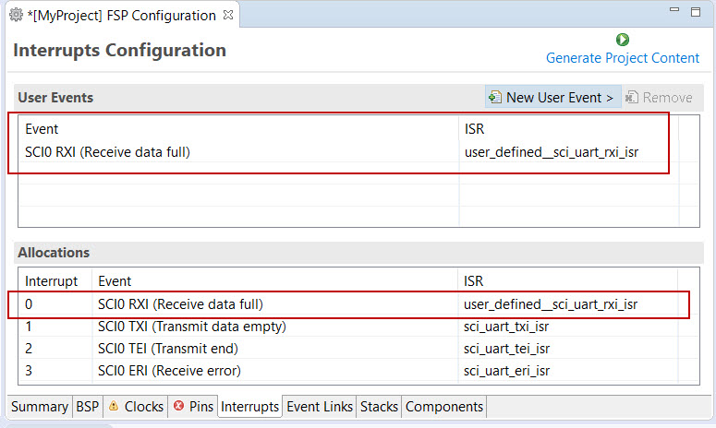This screenshot has height=428, width=716.
Task: Click sci_uart_txi_isr cell
Action: [x=506, y=327]
